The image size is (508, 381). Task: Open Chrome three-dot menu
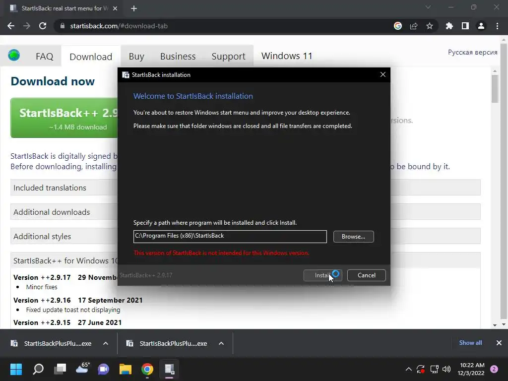497,26
